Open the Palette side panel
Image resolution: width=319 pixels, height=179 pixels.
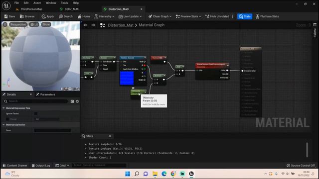315,31
